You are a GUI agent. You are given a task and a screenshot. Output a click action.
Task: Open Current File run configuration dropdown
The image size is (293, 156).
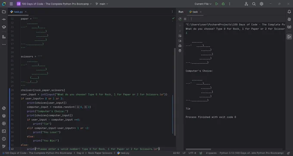[203, 4]
